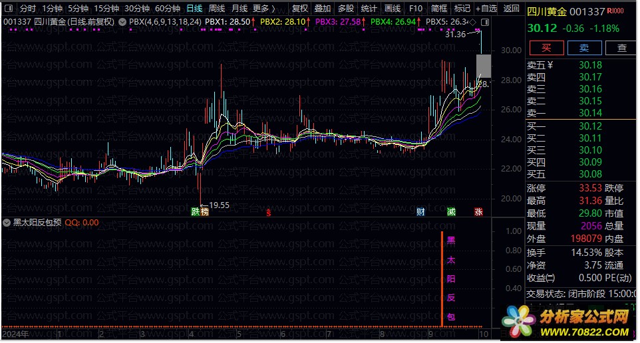
Task: Toggle 复权 price adjustment mode
Action: (x=300, y=9)
